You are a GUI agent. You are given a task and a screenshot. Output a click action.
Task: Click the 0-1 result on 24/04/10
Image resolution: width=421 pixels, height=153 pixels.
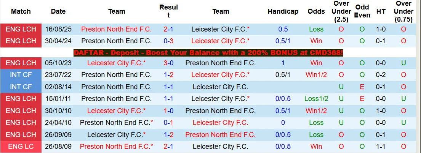click(x=169, y=123)
